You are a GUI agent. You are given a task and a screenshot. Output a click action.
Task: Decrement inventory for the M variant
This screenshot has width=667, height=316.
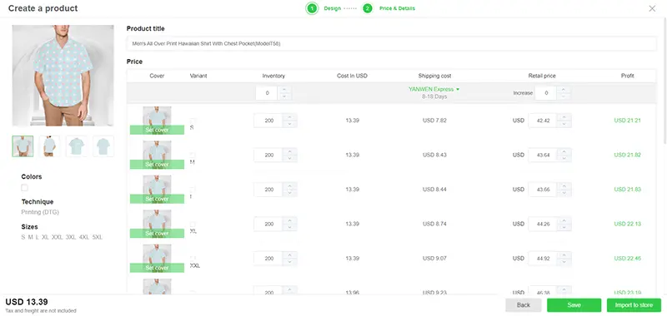(289, 158)
